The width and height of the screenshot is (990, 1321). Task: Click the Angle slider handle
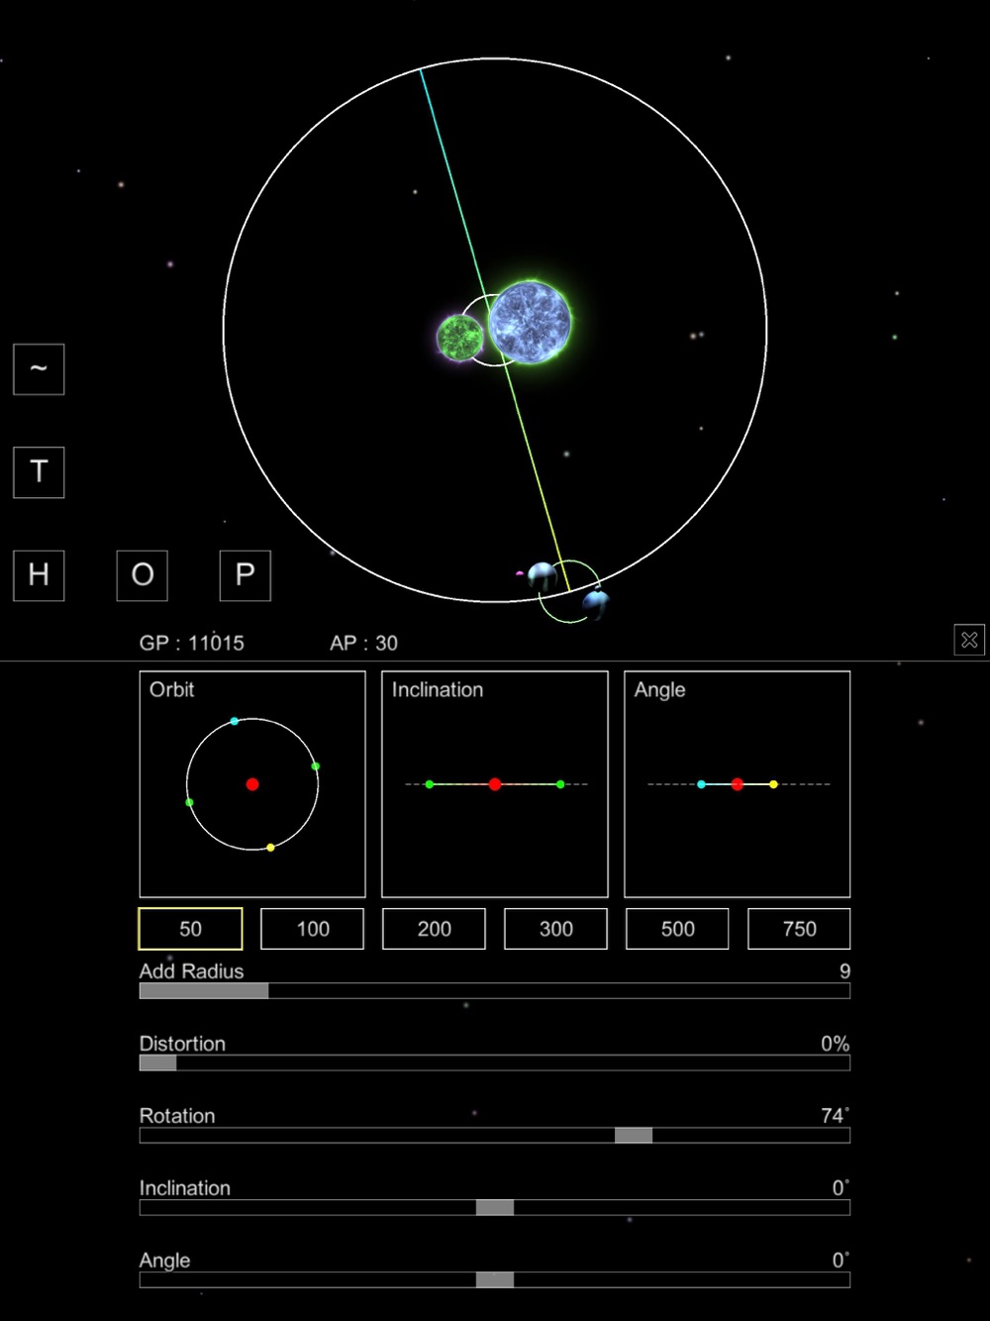(x=495, y=1280)
